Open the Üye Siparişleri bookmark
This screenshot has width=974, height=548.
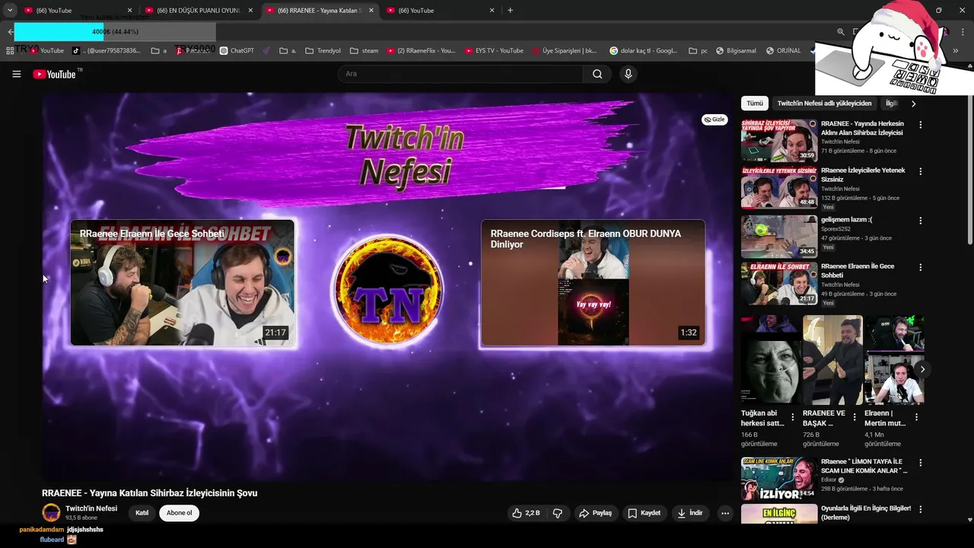pos(565,51)
